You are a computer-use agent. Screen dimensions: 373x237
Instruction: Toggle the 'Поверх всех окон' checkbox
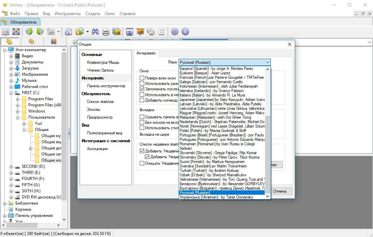(142, 78)
